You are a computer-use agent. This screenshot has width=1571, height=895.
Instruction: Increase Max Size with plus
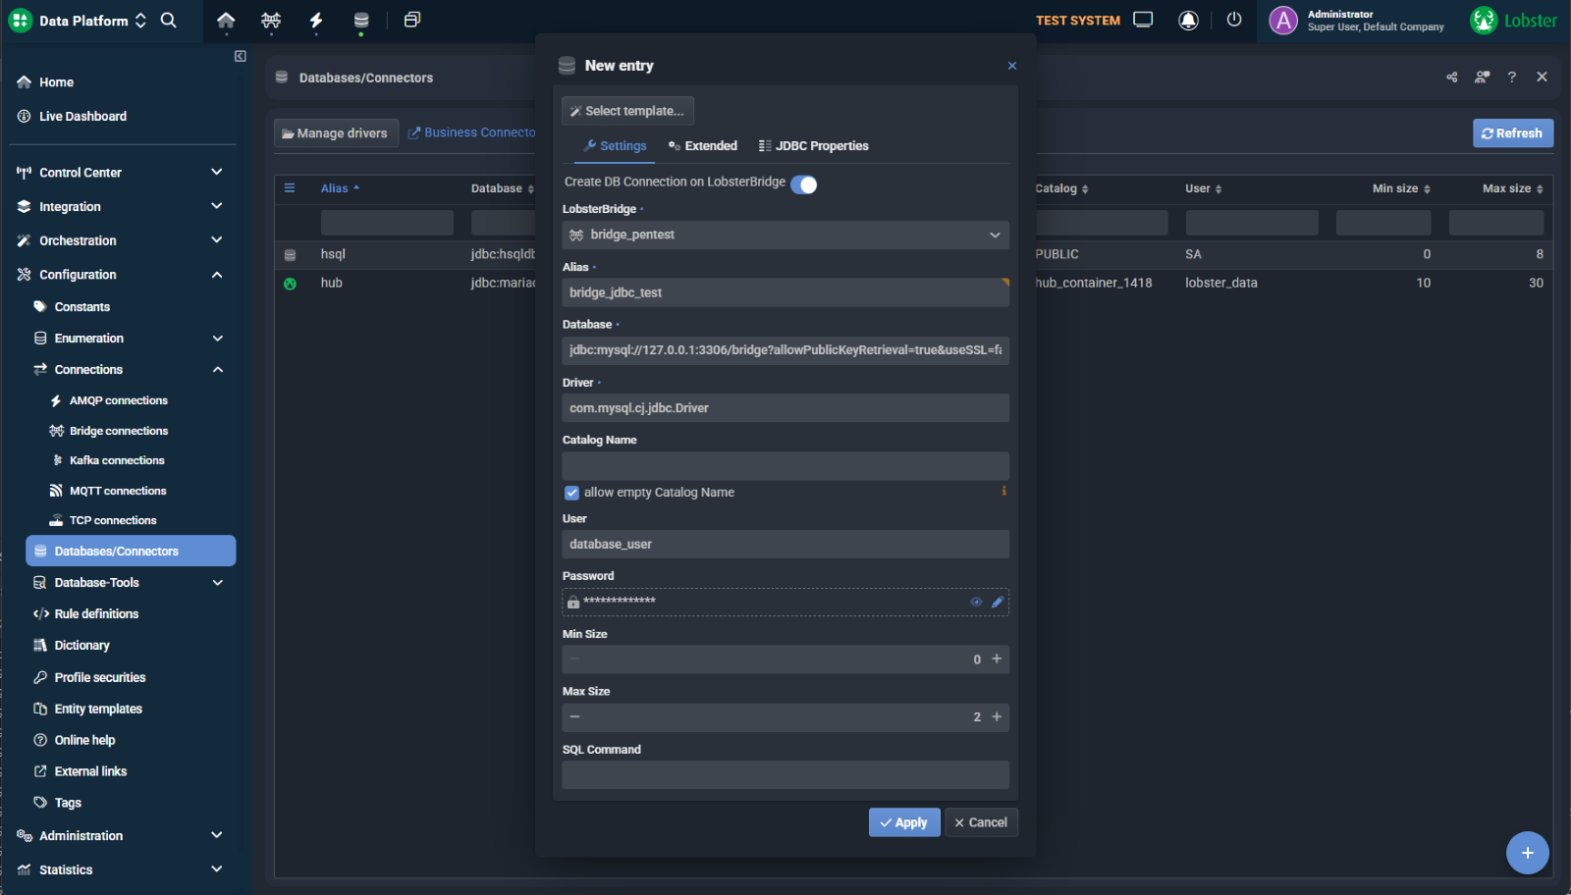[997, 717]
